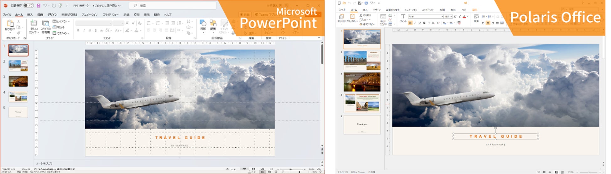Click the purple Save icon in PowerPoint
Screen dimensions: 611x174
pos(39,6)
